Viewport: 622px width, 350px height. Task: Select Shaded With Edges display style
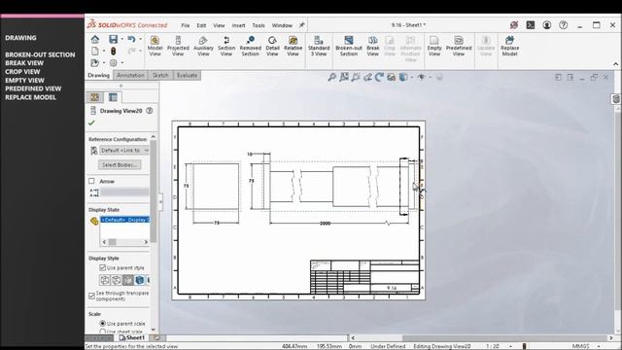[139, 280]
